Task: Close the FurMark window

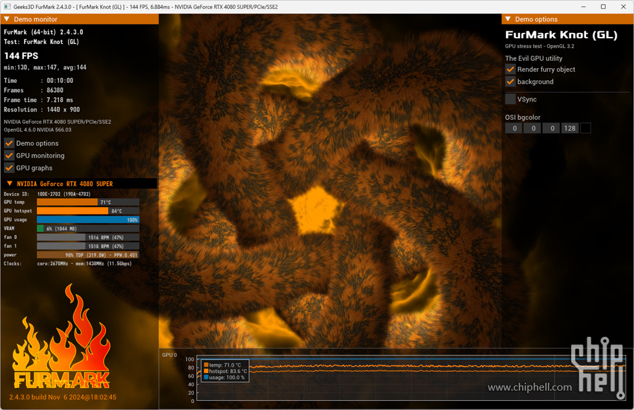Action: [624, 7]
